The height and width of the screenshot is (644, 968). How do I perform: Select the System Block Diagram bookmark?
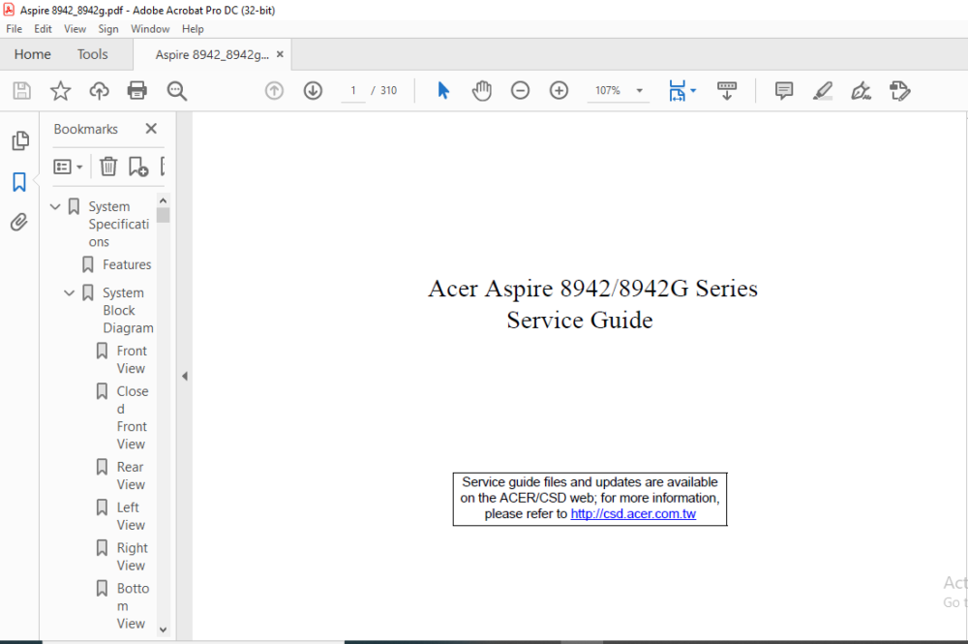click(128, 310)
